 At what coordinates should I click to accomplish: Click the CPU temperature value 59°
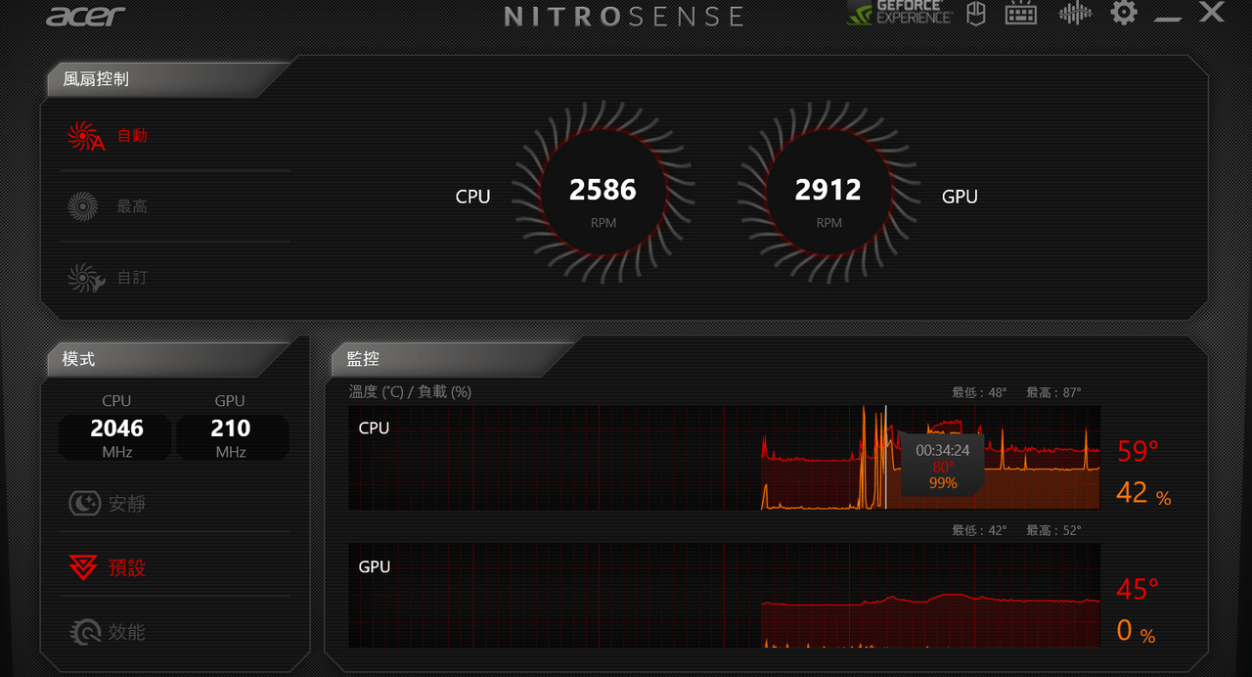[1138, 451]
